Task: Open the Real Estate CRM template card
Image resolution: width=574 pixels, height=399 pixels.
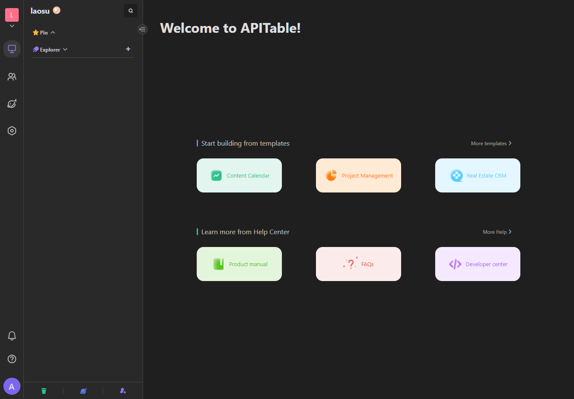Action: pyautogui.click(x=478, y=175)
